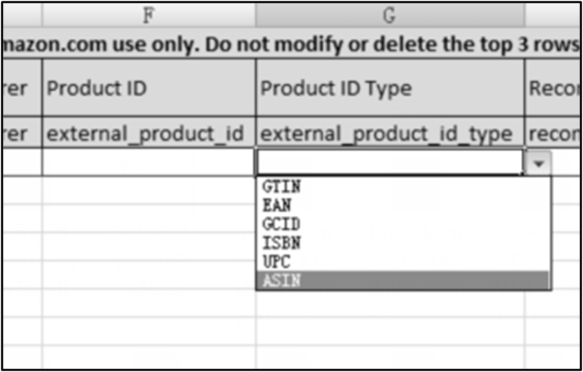Click the "Product ID Type" header cell
Image resolution: width=583 pixels, height=372 pixels.
click(x=389, y=88)
